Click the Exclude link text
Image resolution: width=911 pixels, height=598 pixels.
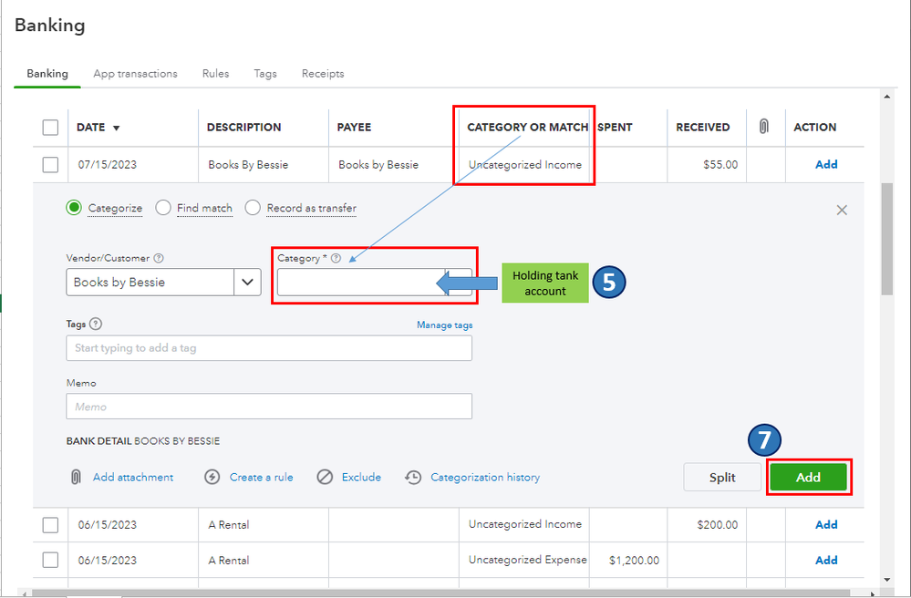tap(361, 478)
